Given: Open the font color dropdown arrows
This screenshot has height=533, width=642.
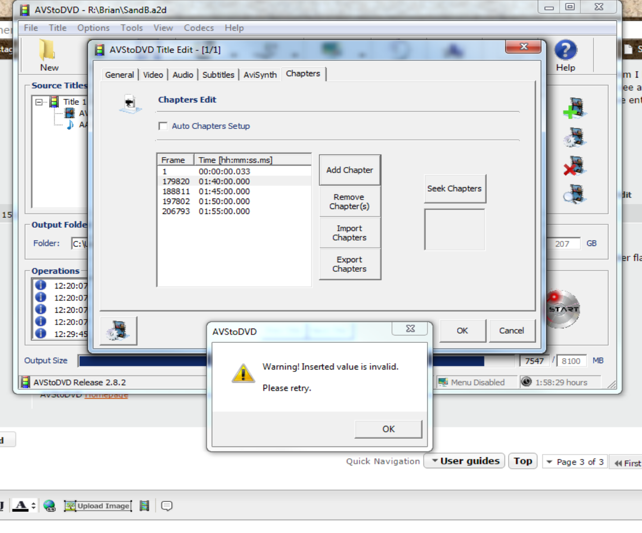Looking at the screenshot, I should [x=33, y=506].
